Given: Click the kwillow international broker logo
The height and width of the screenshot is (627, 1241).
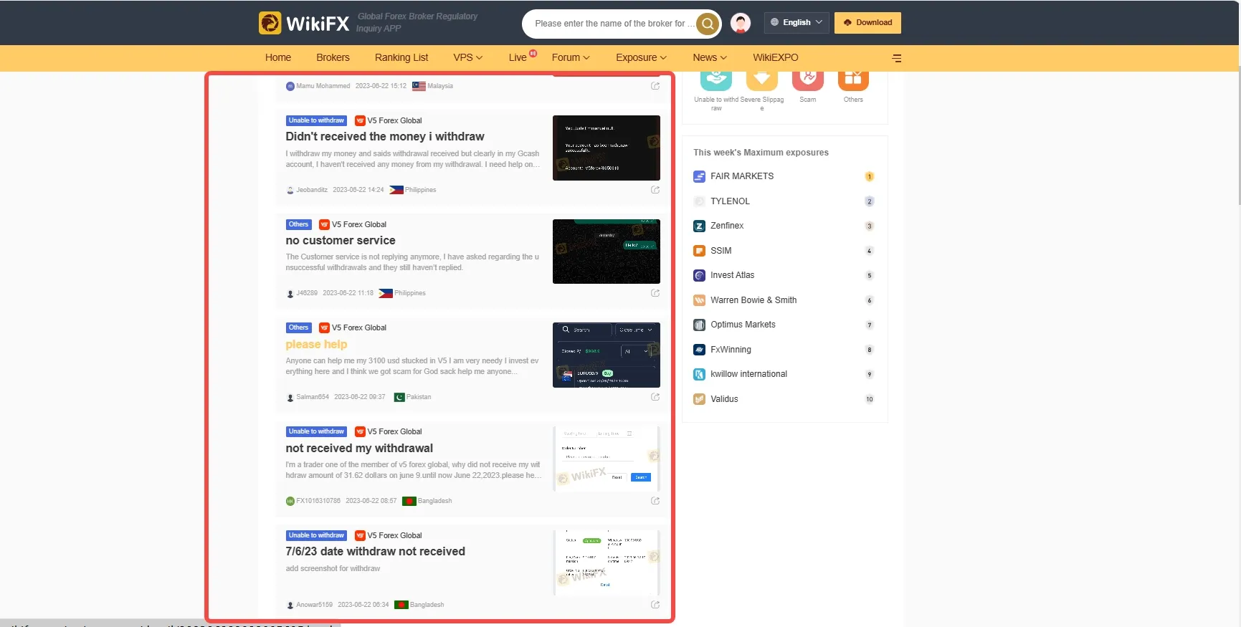Looking at the screenshot, I should click(x=700, y=374).
